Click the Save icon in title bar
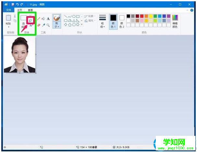The width and height of the screenshot is (197, 152). [x=13, y=5]
